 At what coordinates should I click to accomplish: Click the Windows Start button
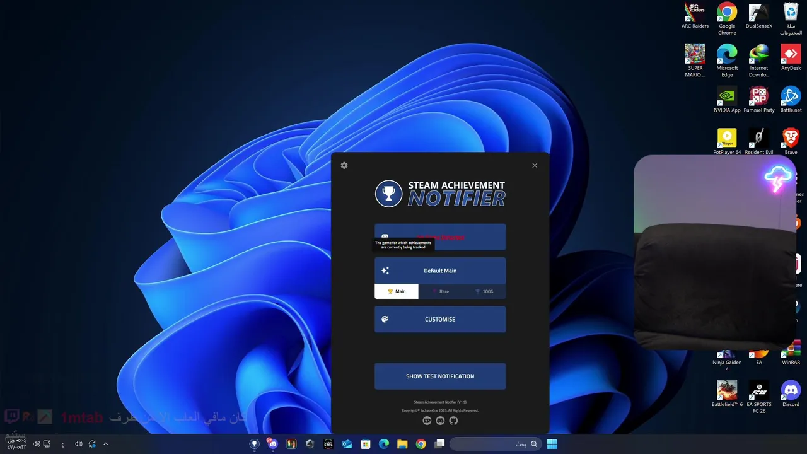pyautogui.click(x=552, y=444)
